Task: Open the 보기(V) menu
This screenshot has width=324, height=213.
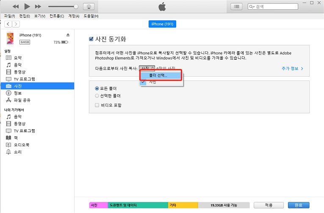Action: point(40,16)
